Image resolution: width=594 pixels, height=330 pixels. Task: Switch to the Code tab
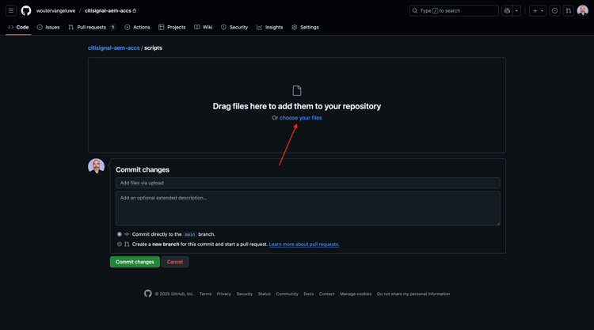18,27
